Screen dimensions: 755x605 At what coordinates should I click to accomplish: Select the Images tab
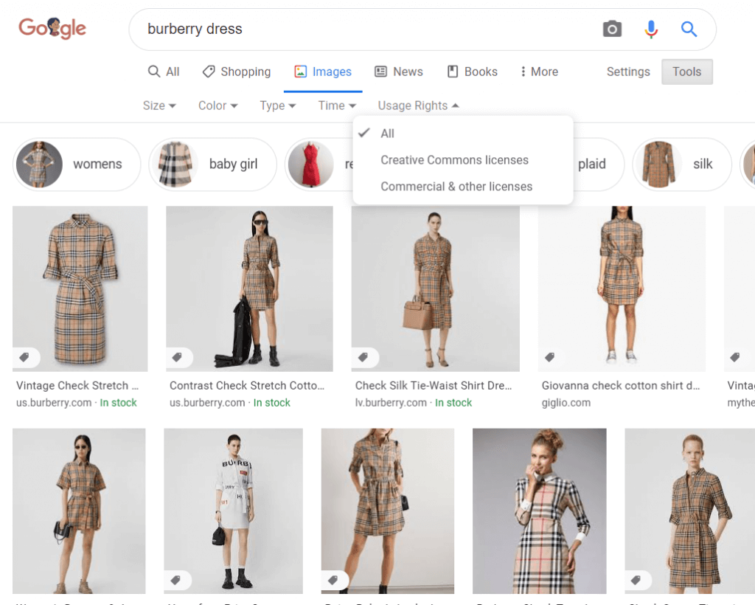[x=323, y=72]
